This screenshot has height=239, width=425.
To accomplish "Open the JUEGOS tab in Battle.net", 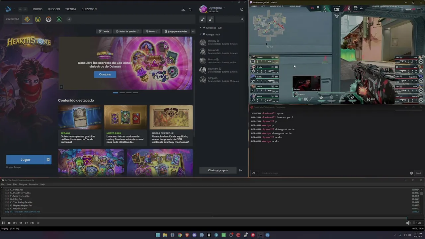I will pos(54,9).
